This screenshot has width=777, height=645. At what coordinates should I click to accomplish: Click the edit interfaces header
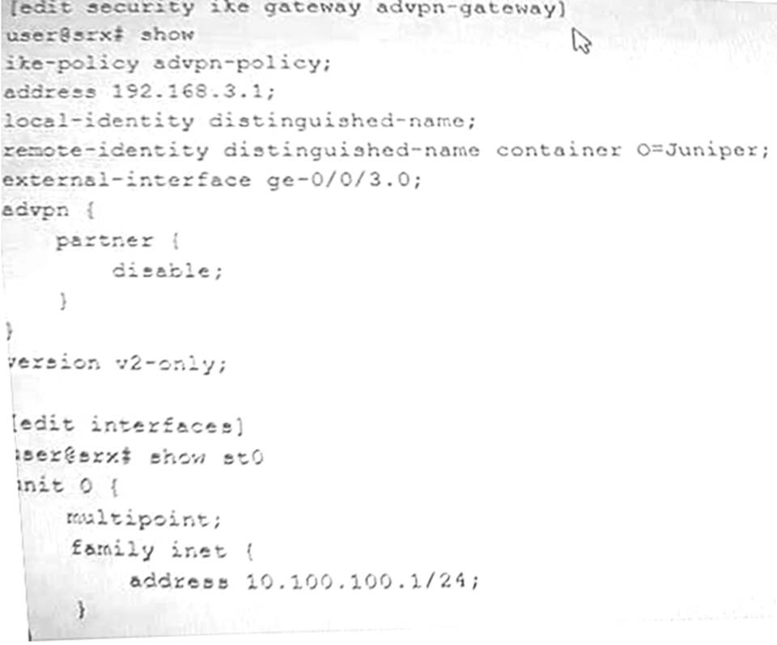coord(128,425)
